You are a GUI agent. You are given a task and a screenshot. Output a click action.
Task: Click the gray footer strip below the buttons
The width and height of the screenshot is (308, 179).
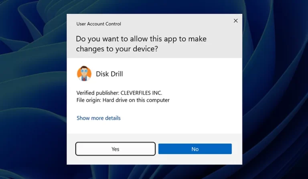154,160
